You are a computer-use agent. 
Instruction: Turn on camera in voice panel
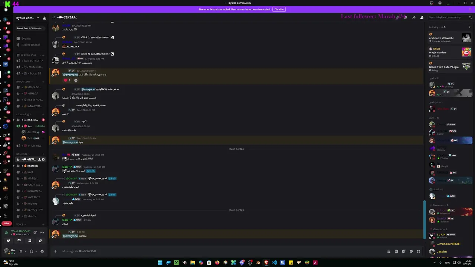click(x=8, y=241)
